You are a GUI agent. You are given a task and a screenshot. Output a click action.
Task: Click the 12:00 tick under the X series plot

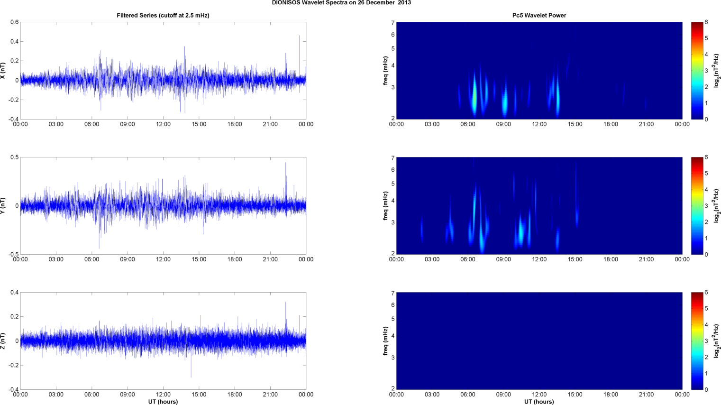pyautogui.click(x=163, y=124)
